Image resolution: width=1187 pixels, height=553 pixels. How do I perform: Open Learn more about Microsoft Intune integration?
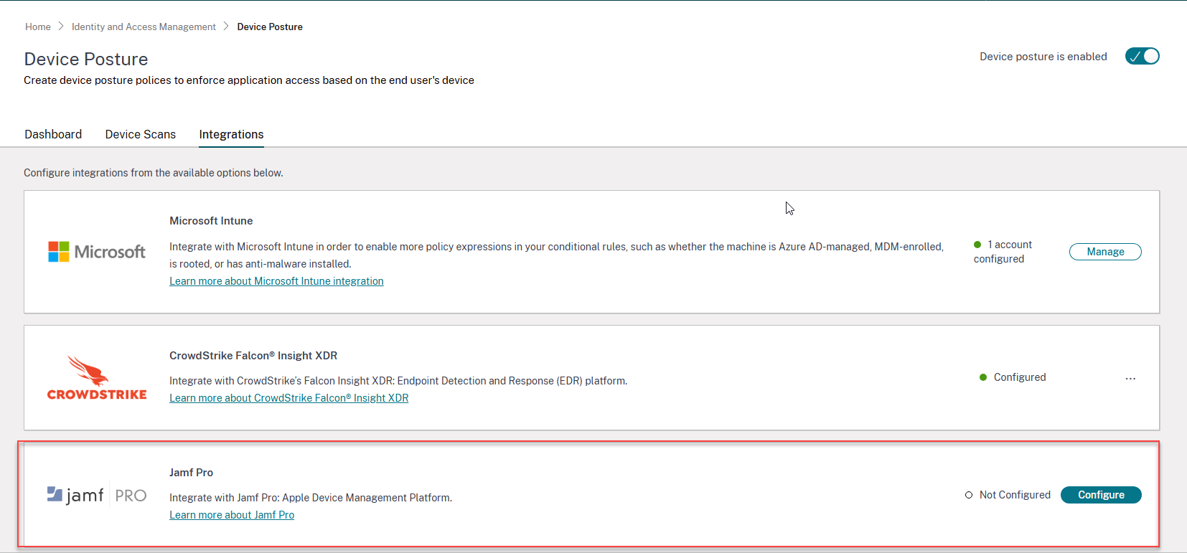(276, 281)
